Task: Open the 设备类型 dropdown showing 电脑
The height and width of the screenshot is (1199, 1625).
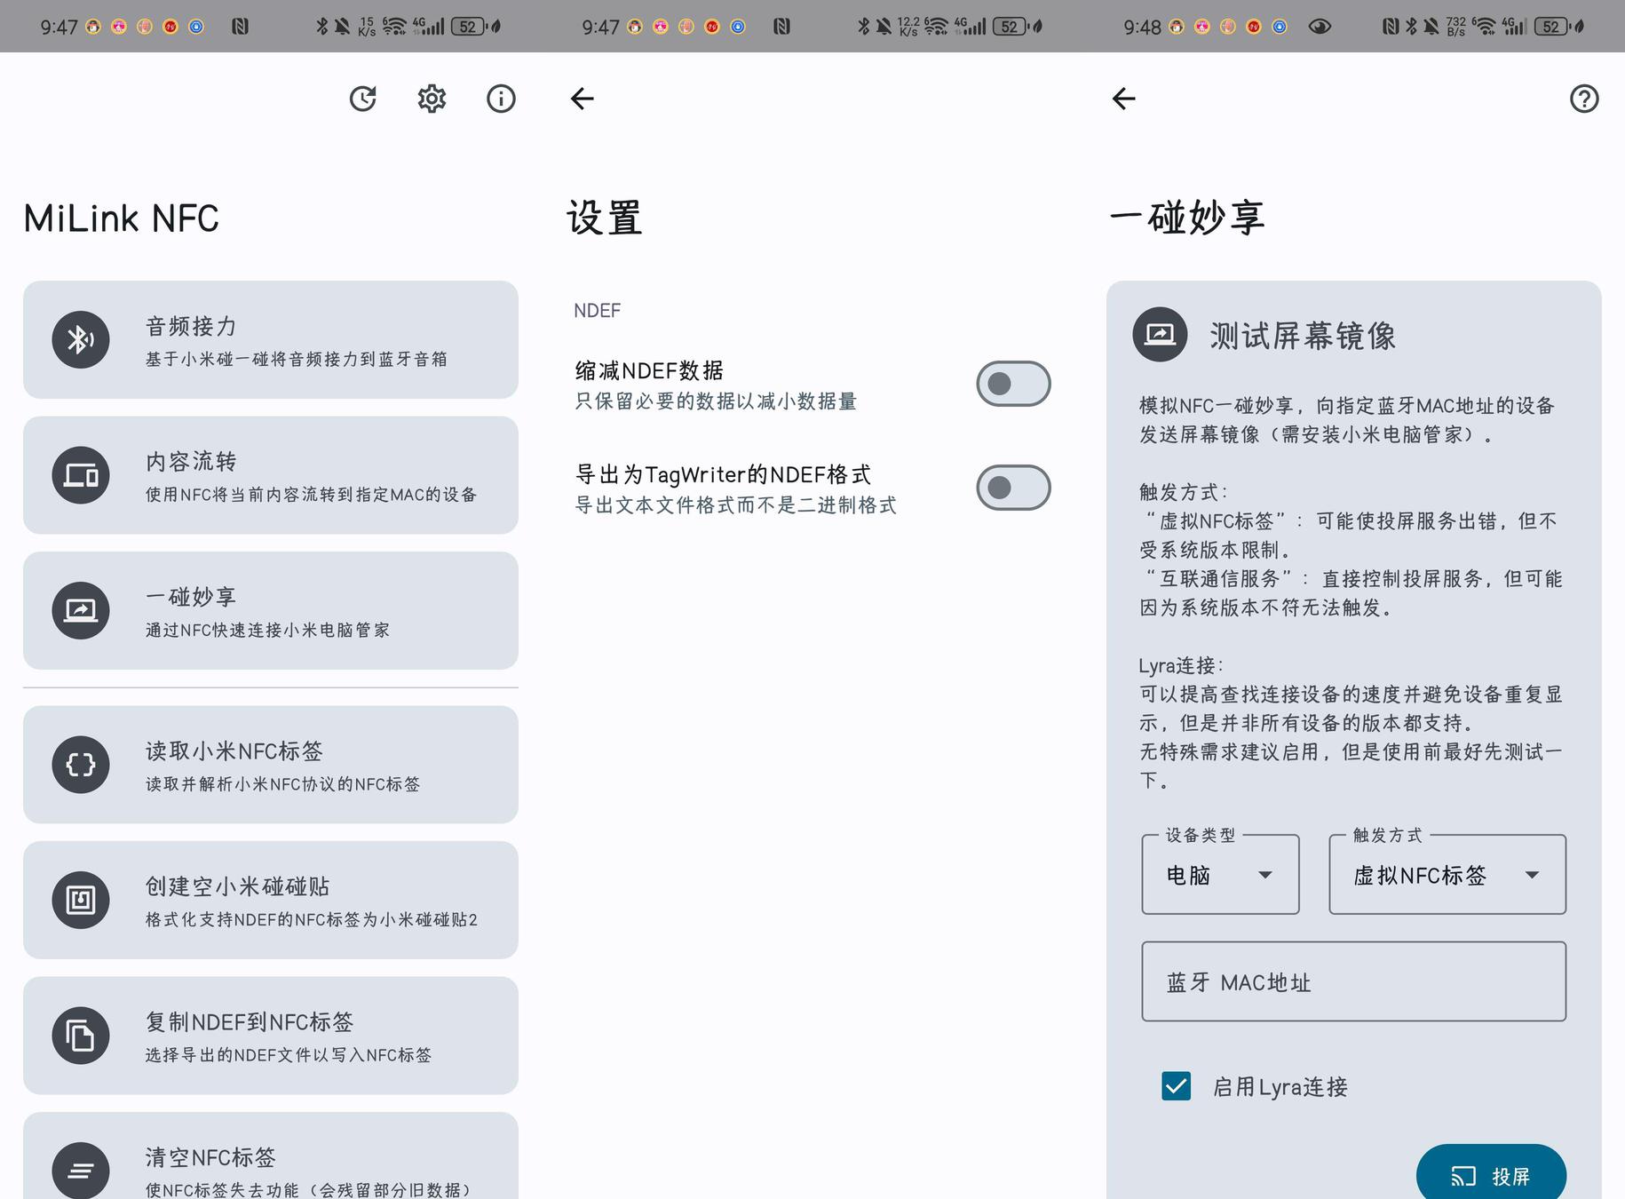Action: 1220,875
